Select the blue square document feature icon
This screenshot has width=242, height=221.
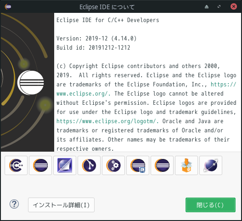65,165
